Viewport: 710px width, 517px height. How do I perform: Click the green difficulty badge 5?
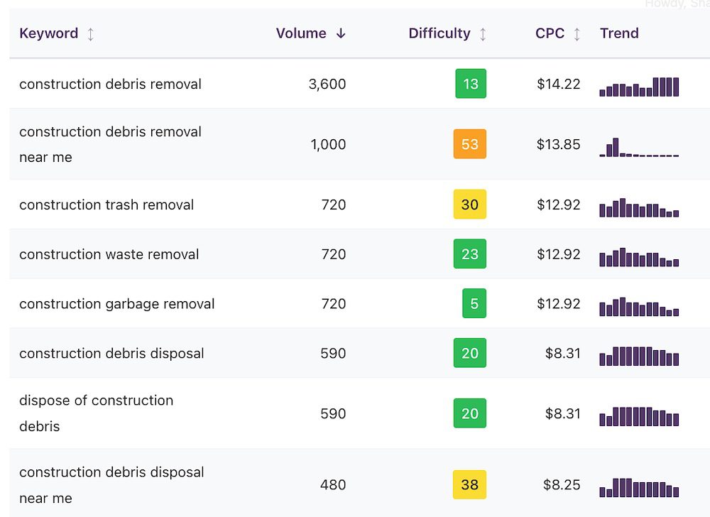click(x=474, y=304)
